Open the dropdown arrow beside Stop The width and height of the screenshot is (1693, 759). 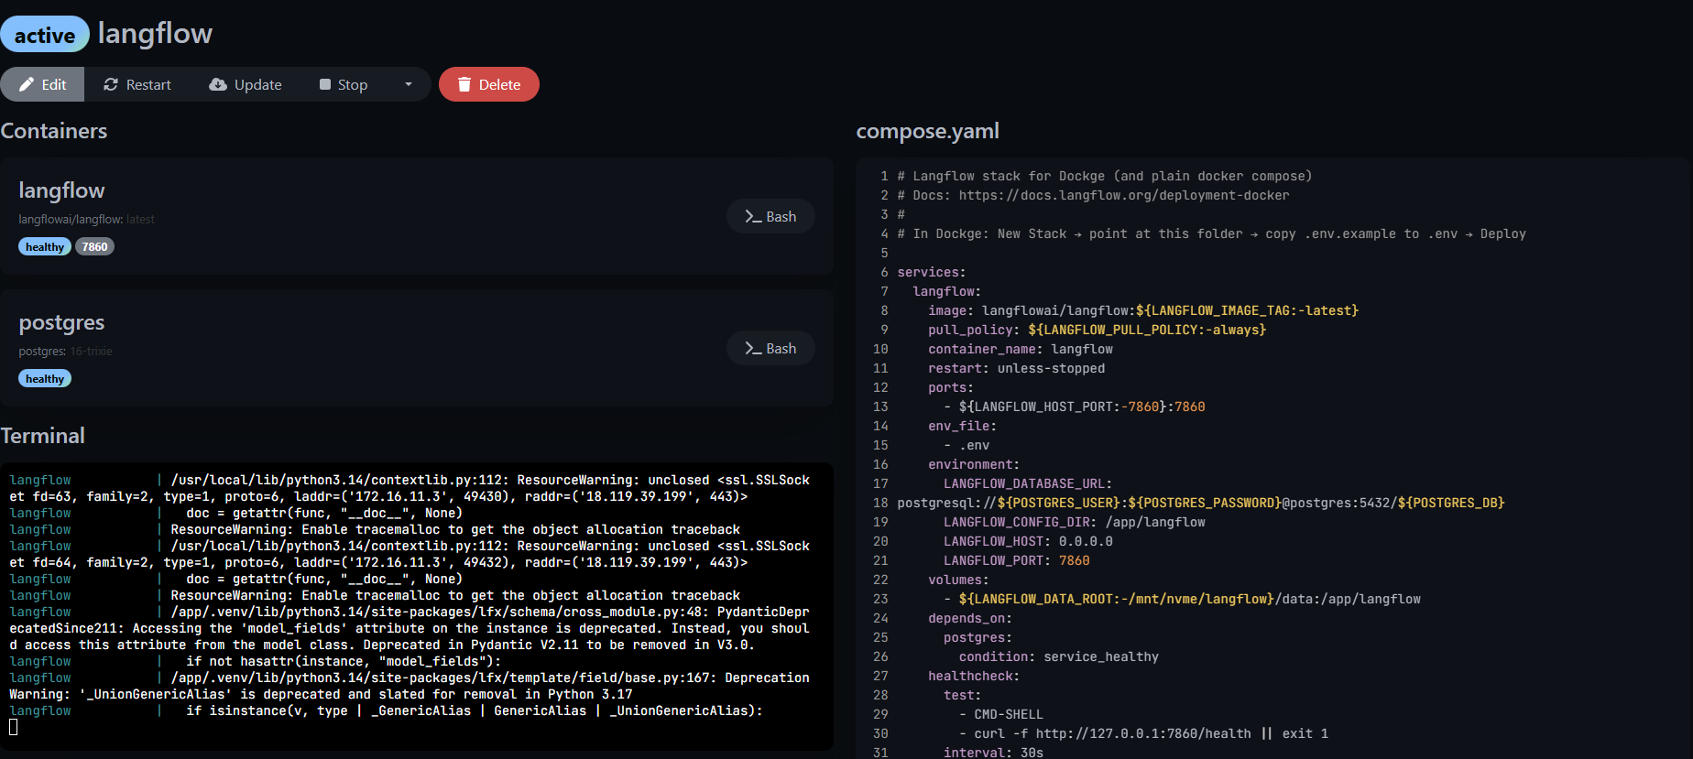409,84
